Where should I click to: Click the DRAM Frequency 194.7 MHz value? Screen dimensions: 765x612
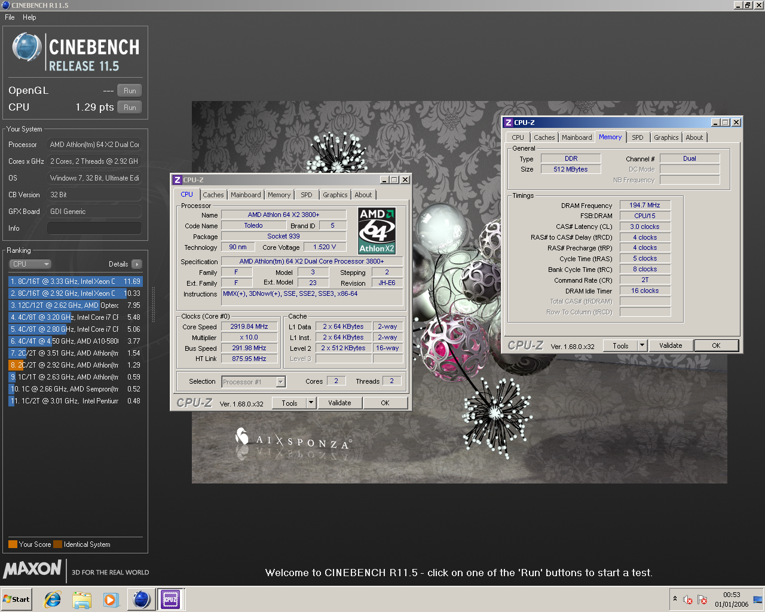pyautogui.click(x=645, y=205)
